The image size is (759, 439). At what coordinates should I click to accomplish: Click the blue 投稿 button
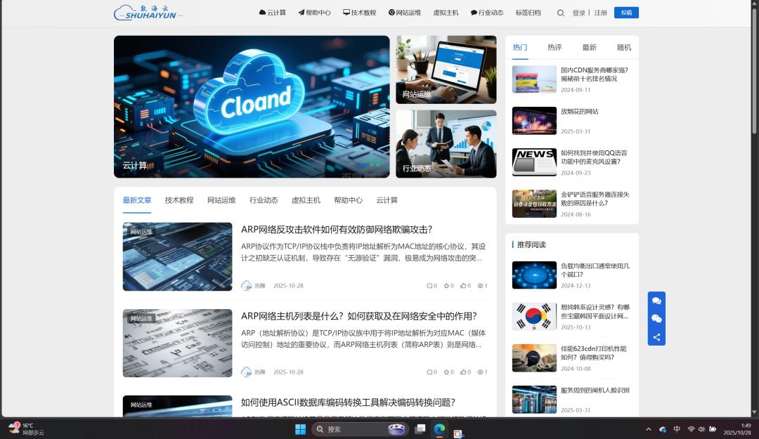click(x=626, y=13)
